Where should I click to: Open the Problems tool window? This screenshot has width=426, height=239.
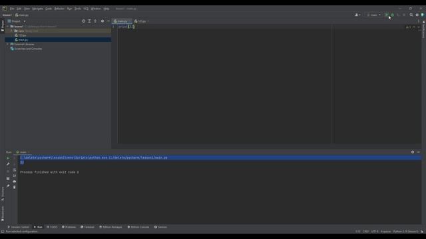[x=69, y=227]
